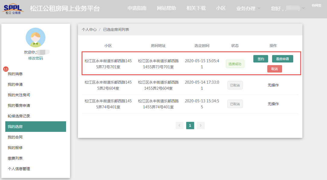Go to next page arrow
The height and width of the screenshot is (180, 327).
pyautogui.click(x=201, y=126)
